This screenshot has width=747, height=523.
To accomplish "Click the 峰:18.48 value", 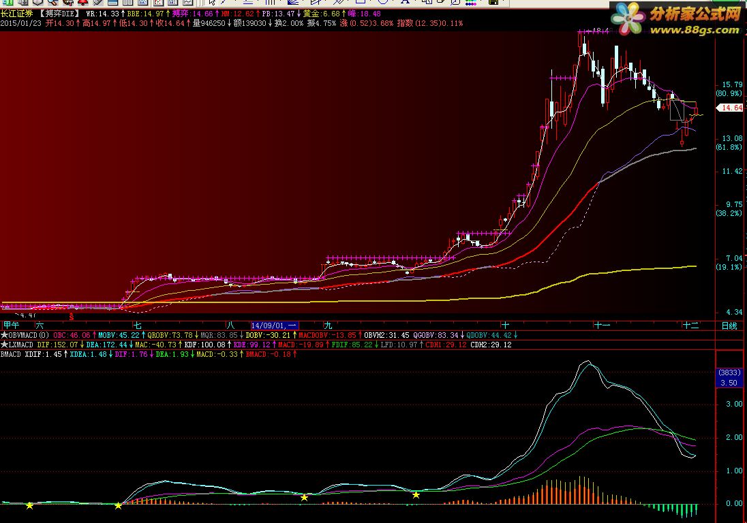I will (365, 14).
